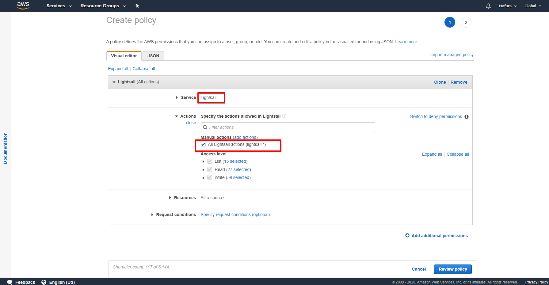549x285 pixels.
Task: Remove the Lightsail permission block
Action: tap(459, 82)
